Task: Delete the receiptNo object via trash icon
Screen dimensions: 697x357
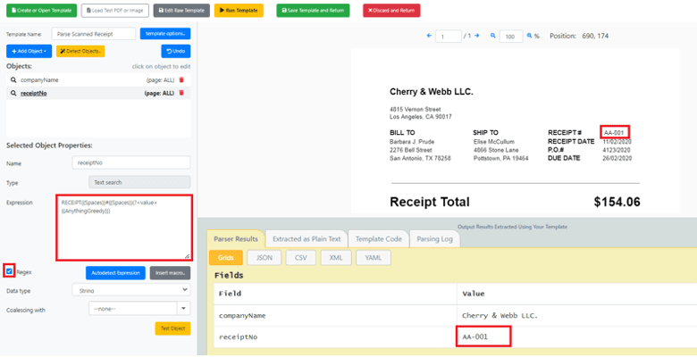Action: click(181, 92)
